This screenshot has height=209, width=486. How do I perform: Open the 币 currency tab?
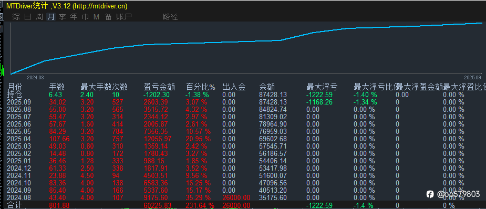point(85,17)
